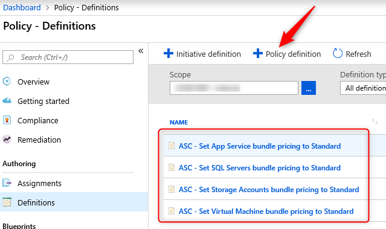Create a new Policy definition

287,54
